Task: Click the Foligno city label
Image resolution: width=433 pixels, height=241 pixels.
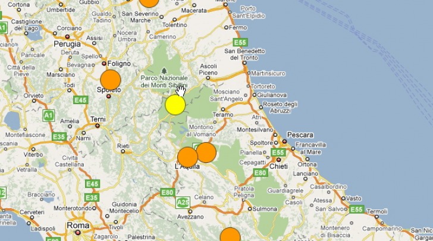Action: click(x=119, y=64)
